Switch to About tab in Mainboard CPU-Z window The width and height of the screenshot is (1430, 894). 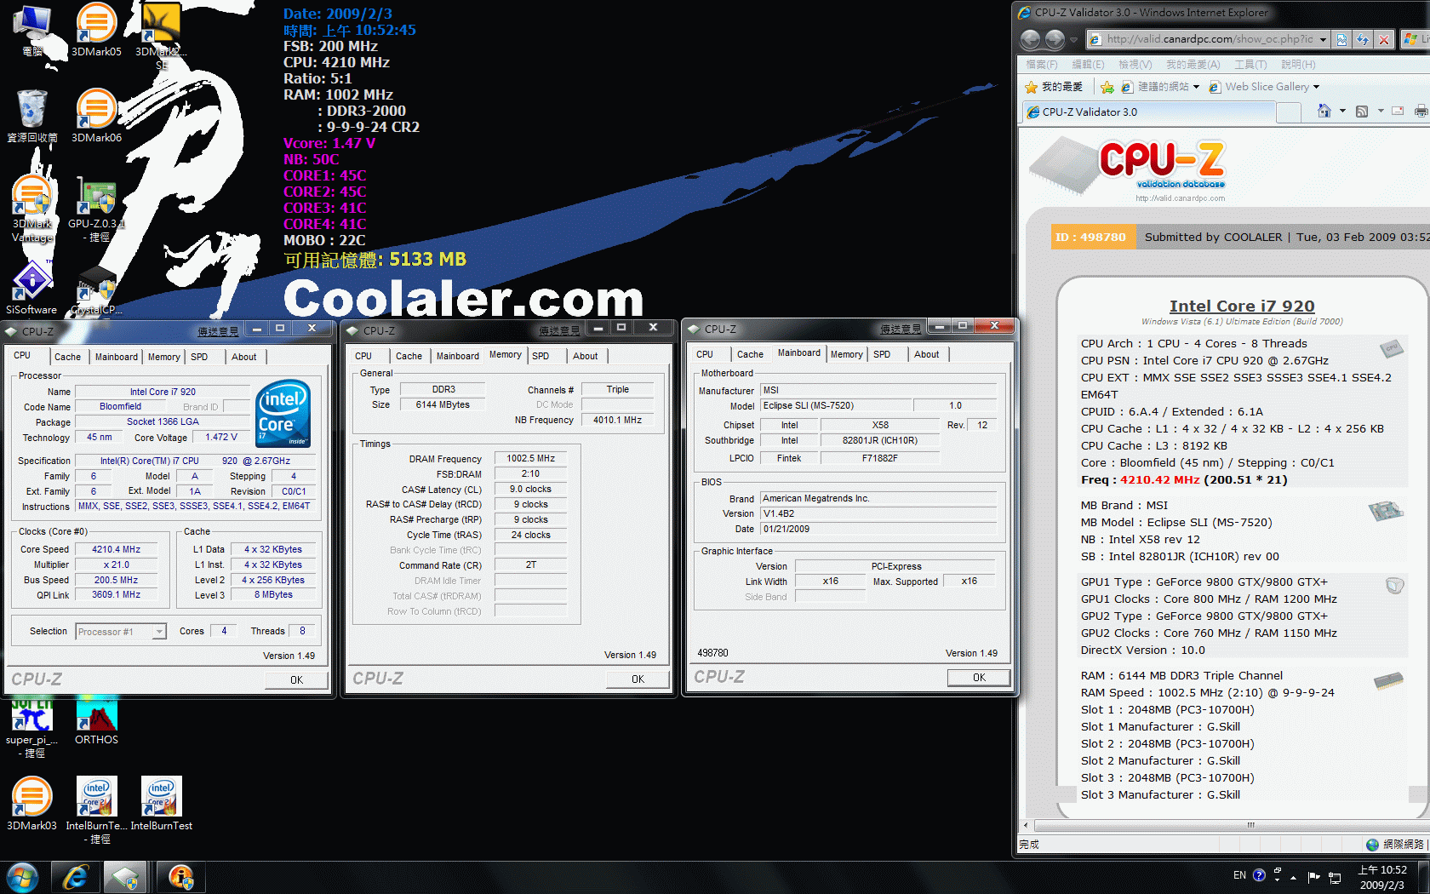(x=927, y=354)
